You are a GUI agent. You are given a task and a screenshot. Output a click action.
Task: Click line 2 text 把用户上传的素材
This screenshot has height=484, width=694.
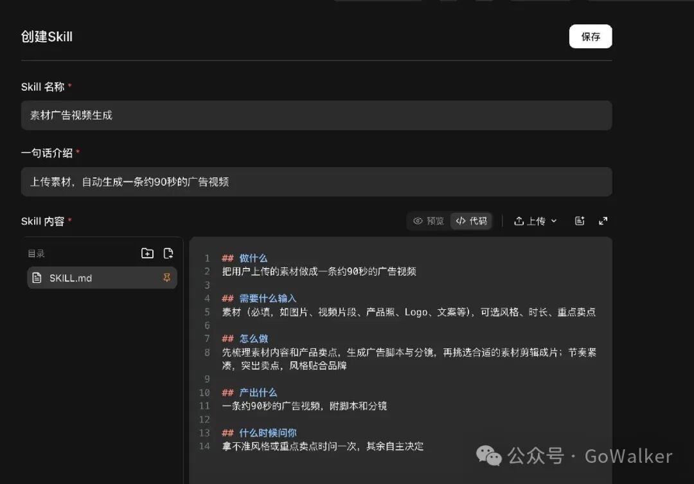click(x=319, y=271)
